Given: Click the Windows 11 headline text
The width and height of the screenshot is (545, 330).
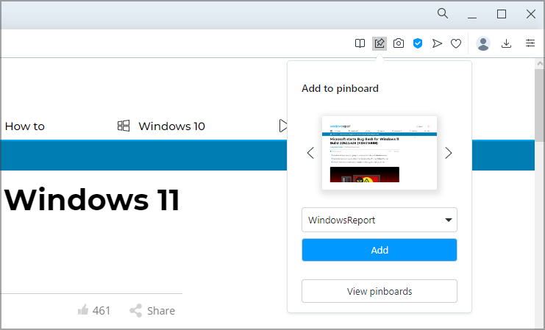Looking at the screenshot, I should click(x=92, y=199).
